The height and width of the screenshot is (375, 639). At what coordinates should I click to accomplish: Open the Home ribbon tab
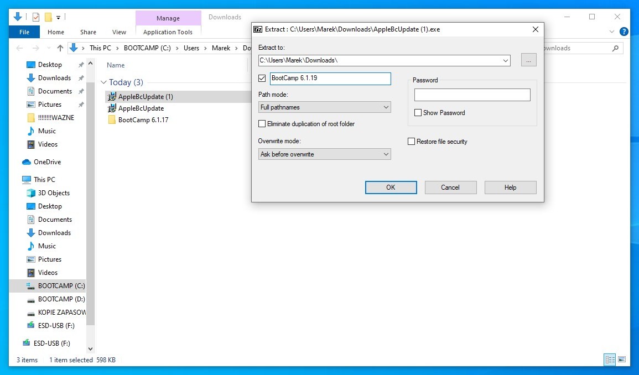click(56, 32)
